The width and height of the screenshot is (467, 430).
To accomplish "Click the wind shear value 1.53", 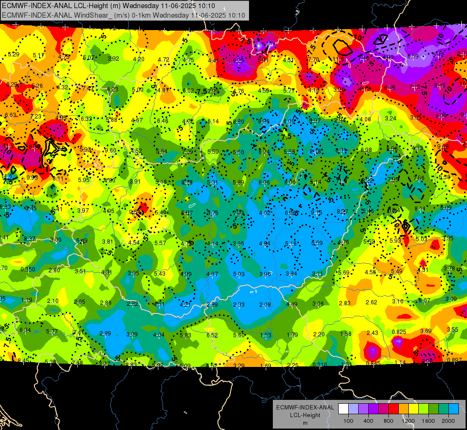I will [266, 335].
